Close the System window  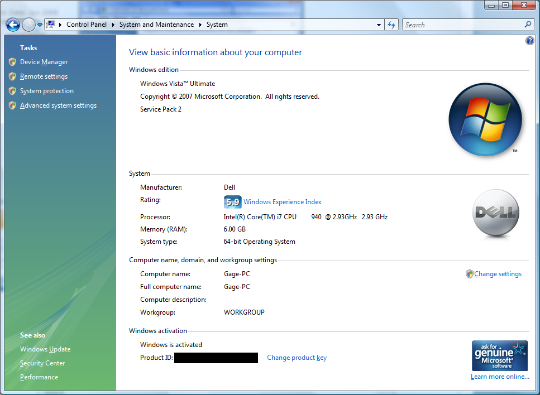523,5
